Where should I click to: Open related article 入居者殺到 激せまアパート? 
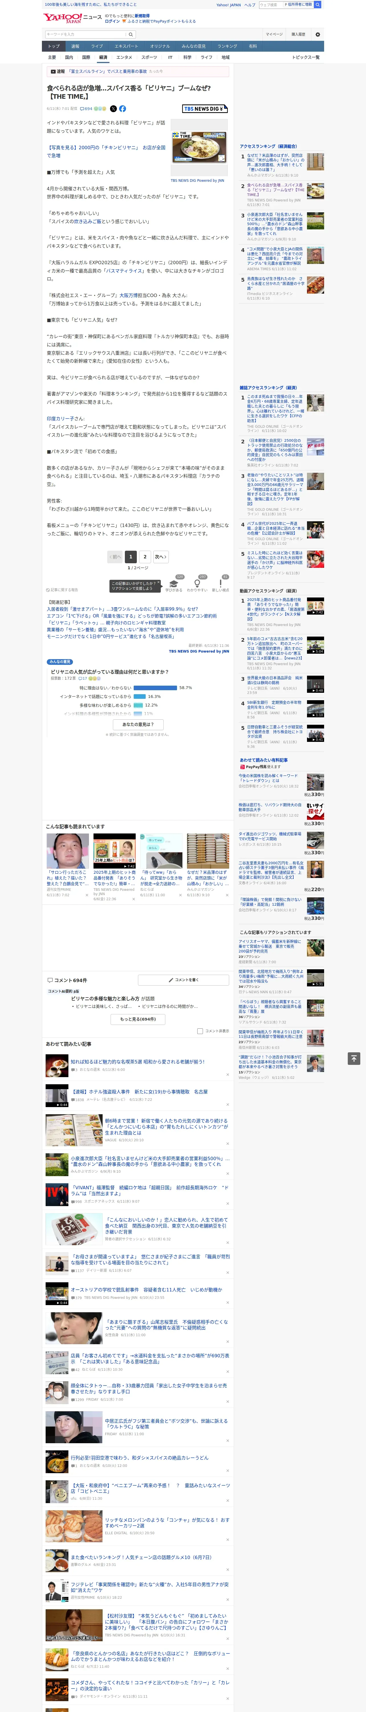122,609
